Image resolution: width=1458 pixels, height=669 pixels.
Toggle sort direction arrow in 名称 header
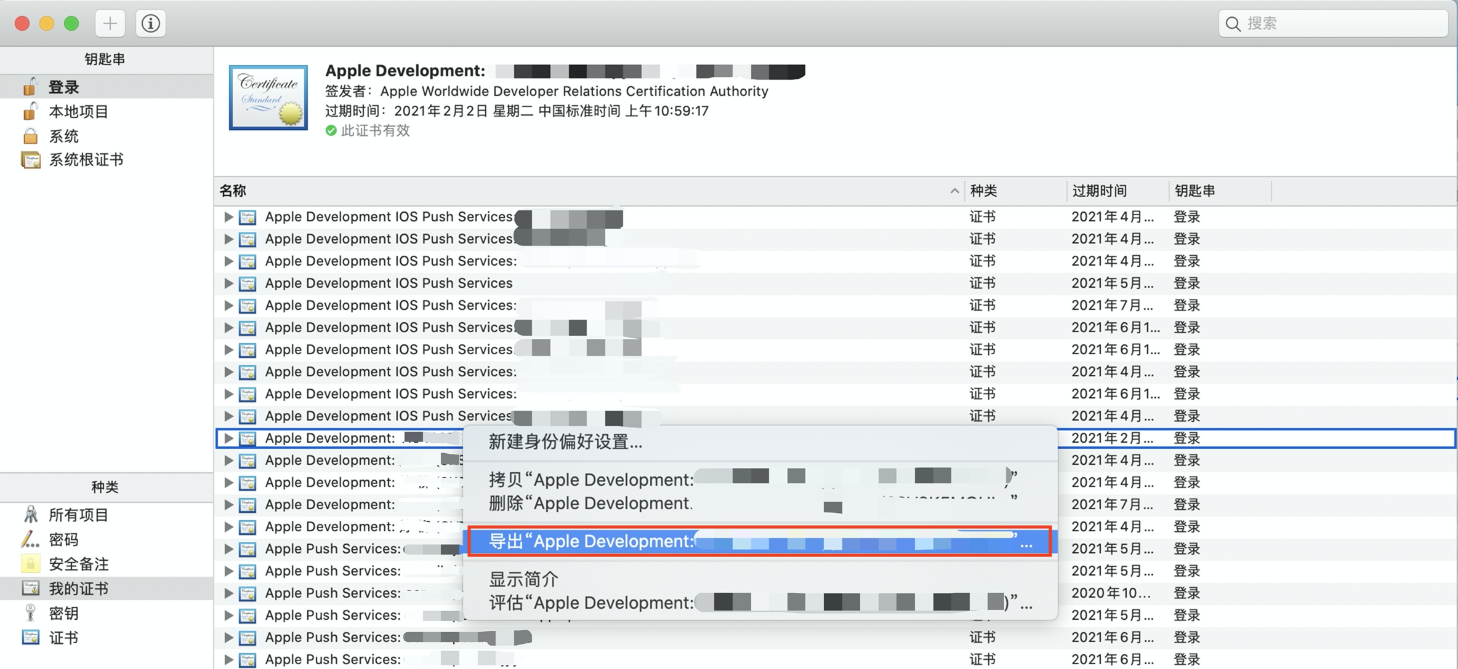coord(954,191)
